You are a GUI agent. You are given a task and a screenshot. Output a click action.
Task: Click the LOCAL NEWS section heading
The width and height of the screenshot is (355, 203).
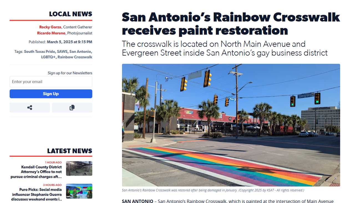click(x=70, y=14)
